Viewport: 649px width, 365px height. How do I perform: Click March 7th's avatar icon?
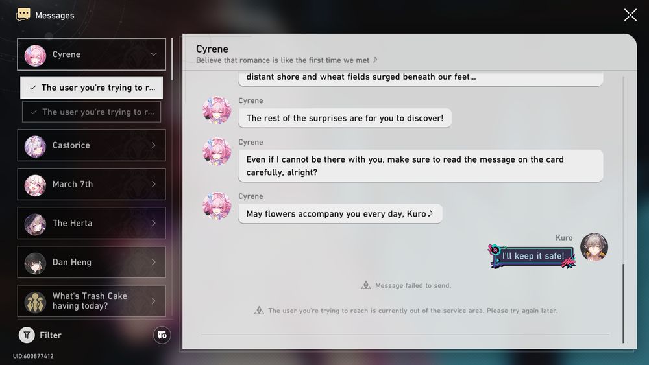(x=35, y=184)
